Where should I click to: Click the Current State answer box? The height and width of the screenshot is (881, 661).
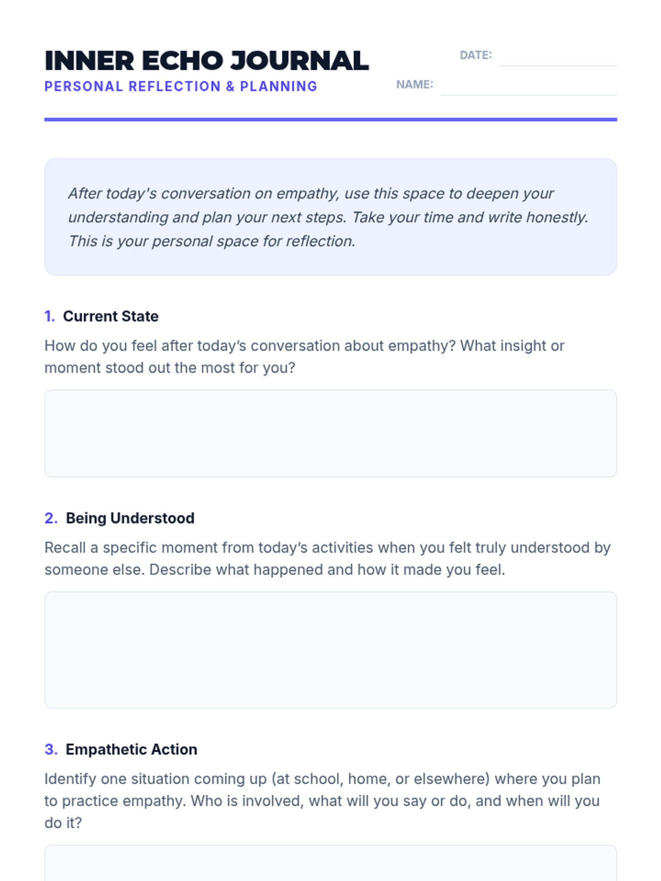pos(330,433)
